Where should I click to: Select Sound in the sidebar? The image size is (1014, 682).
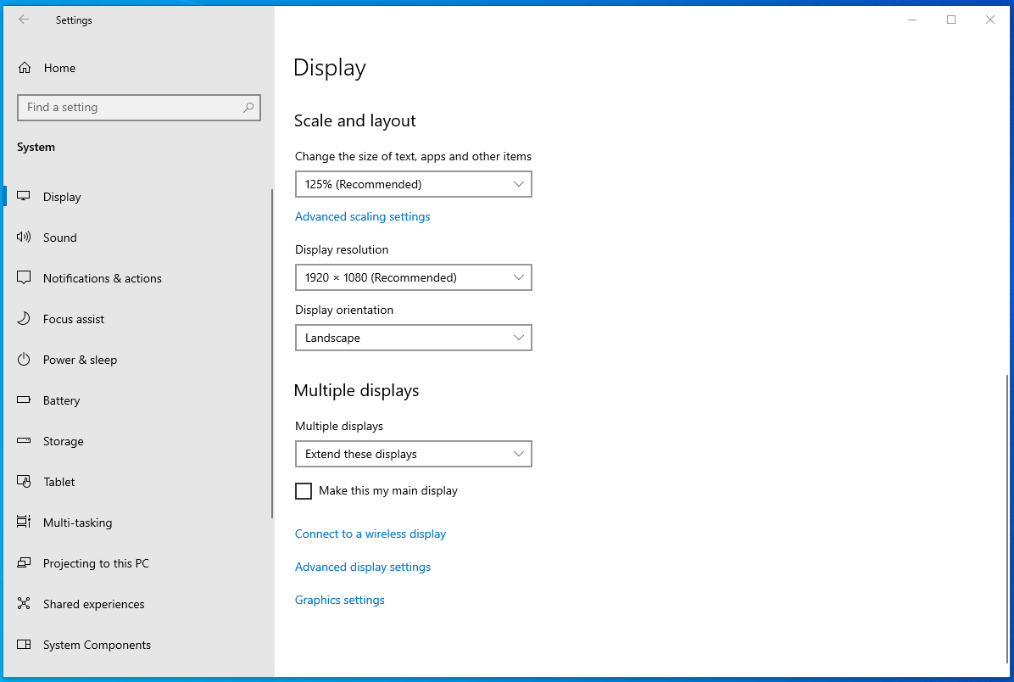click(x=60, y=238)
